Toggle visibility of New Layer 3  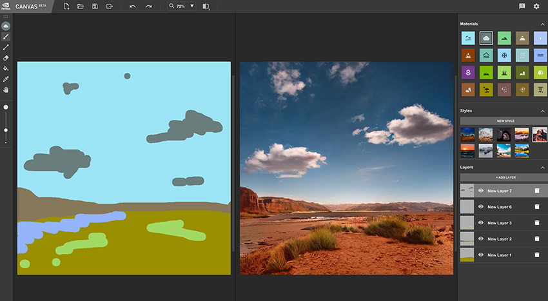tap(480, 223)
